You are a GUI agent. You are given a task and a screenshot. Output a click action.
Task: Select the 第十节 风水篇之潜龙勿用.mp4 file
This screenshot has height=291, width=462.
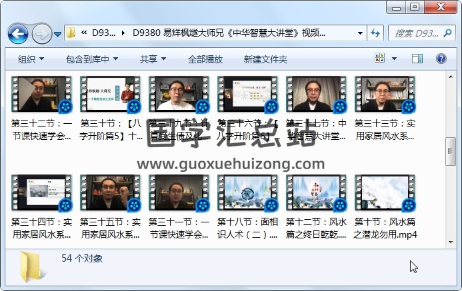(x=385, y=193)
